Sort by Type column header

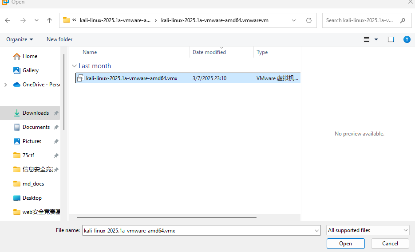(262, 52)
